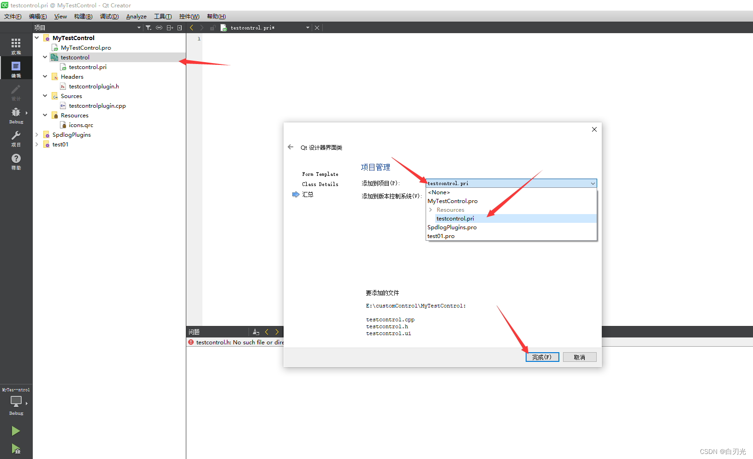Click the back arrow in wizard dialog
Viewport: 753px width, 459px height.
coord(291,147)
